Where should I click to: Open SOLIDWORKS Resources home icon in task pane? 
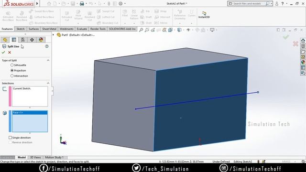(303, 41)
